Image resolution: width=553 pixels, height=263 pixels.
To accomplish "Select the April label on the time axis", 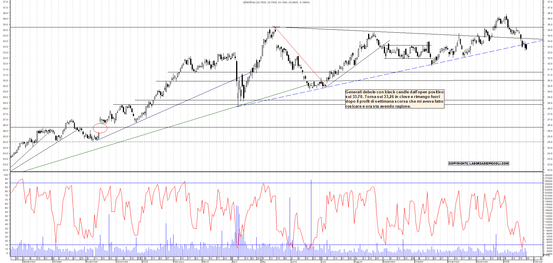I will [235, 262].
